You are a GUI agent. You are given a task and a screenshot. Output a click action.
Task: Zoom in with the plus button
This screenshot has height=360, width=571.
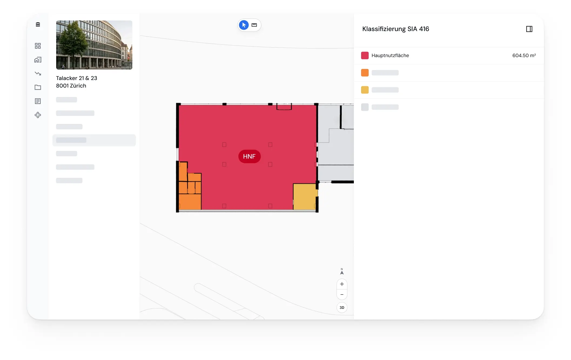[x=342, y=284]
